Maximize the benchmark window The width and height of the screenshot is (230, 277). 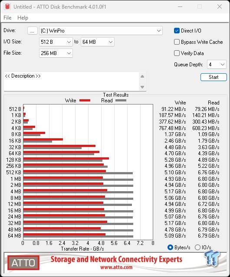point(200,7)
